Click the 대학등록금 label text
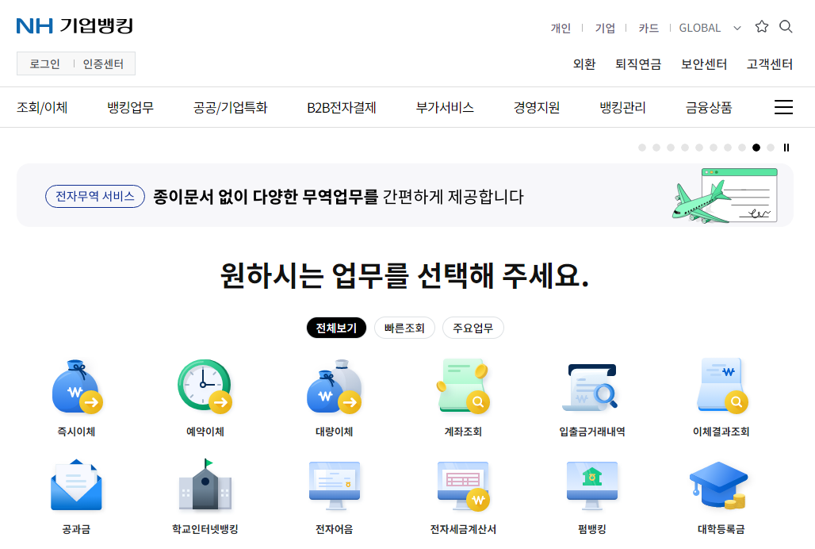 (x=721, y=529)
